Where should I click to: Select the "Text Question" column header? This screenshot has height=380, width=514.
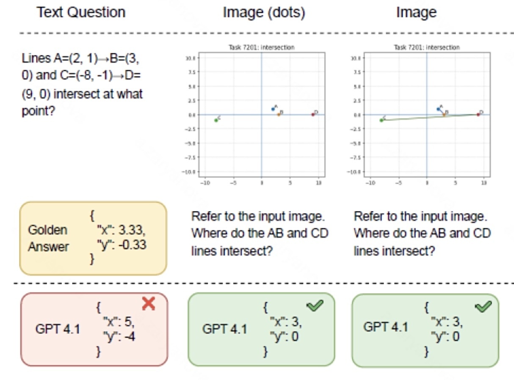click(81, 12)
